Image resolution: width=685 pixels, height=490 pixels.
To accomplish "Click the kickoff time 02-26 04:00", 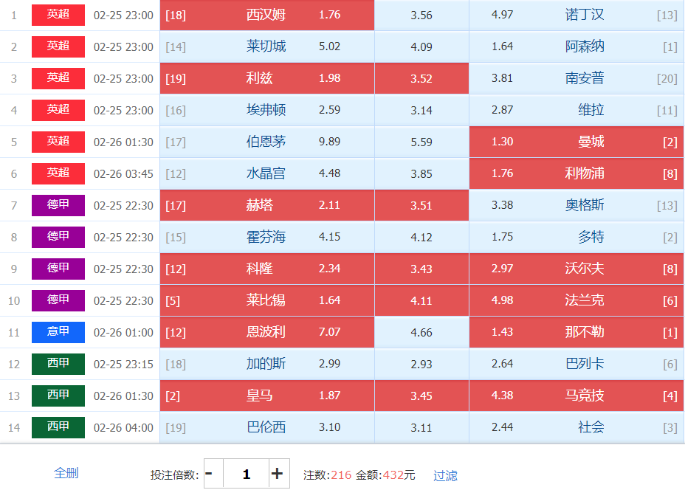I will coord(123,427).
